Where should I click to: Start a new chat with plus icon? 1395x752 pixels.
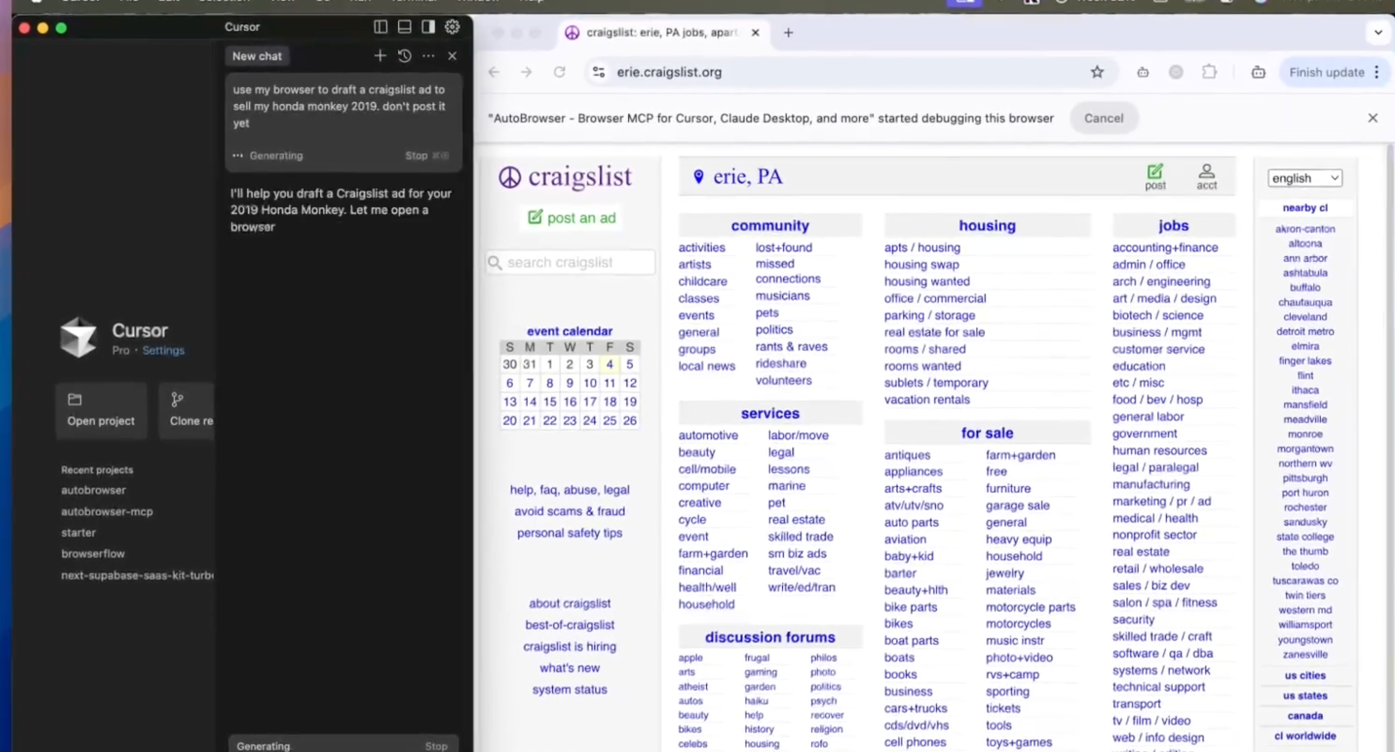coord(380,56)
